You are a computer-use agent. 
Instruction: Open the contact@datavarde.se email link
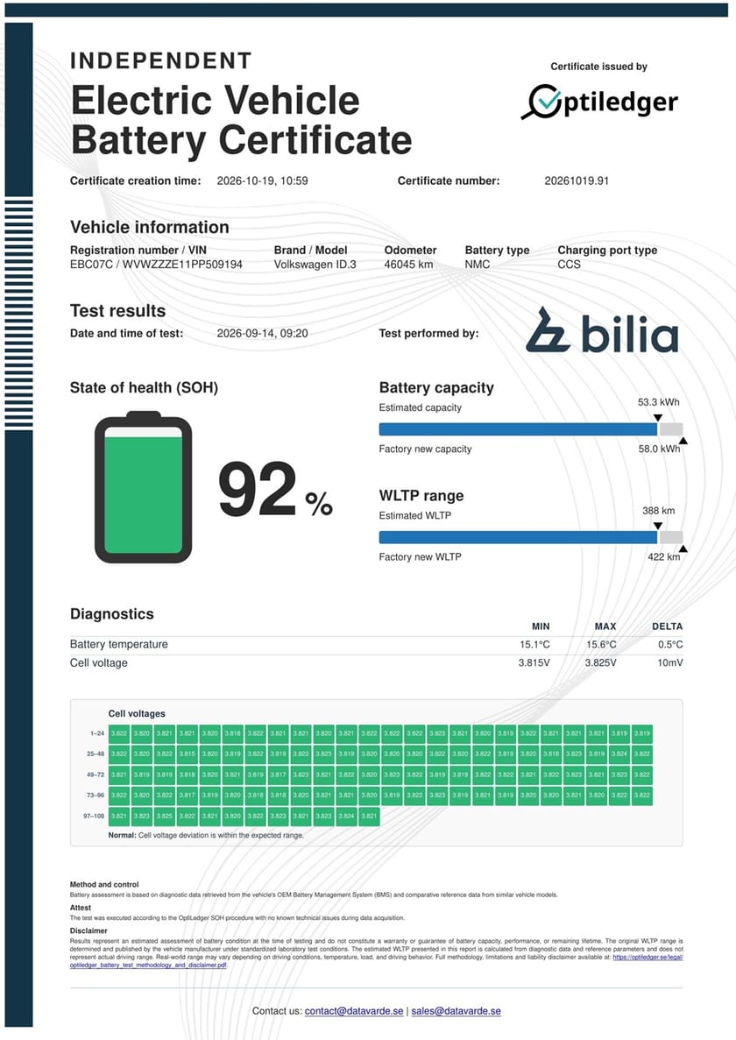click(x=354, y=1011)
